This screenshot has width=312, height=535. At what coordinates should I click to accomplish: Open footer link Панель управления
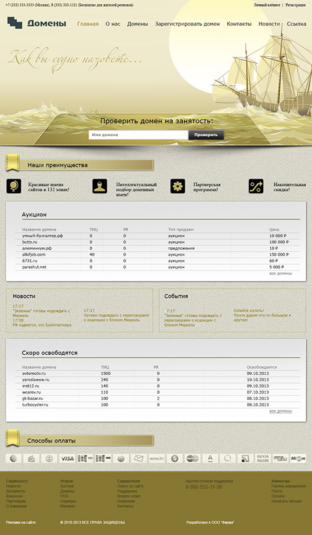pos(288,486)
